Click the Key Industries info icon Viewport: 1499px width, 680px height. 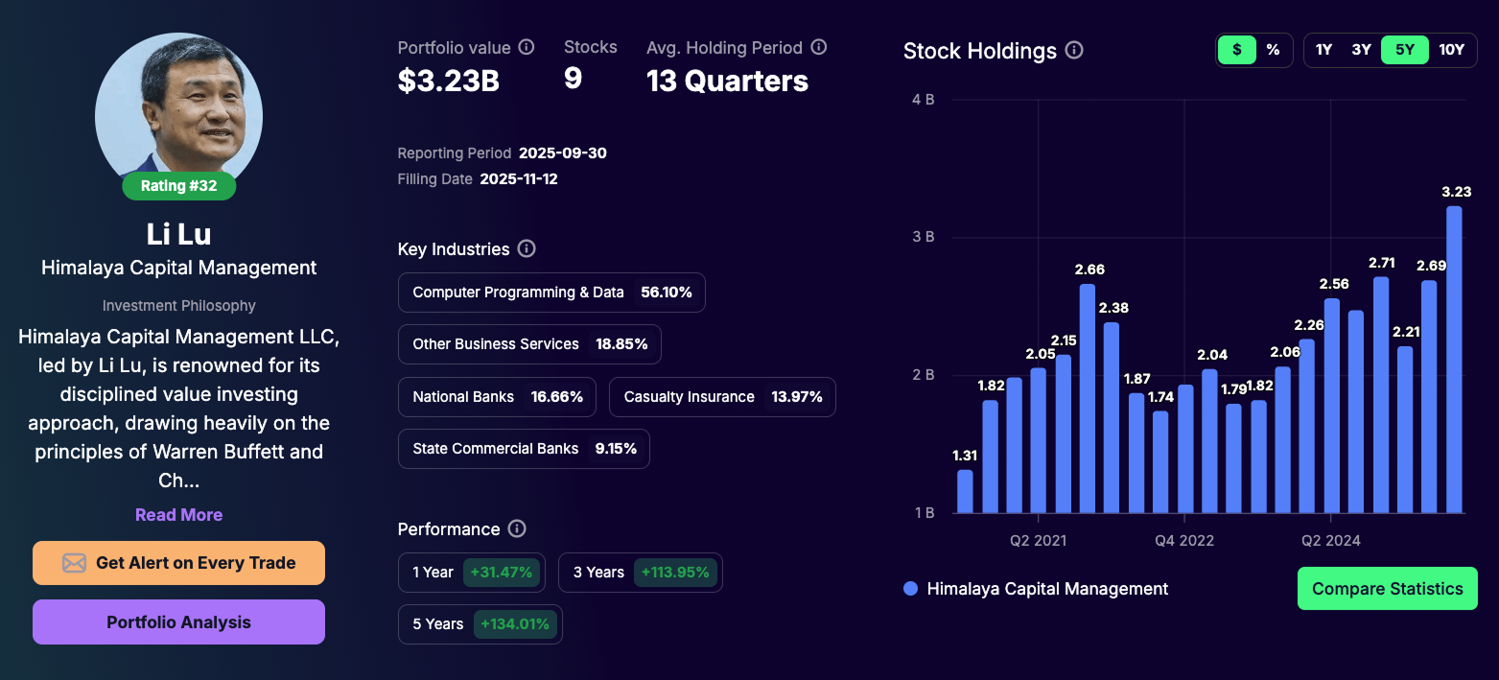[526, 248]
